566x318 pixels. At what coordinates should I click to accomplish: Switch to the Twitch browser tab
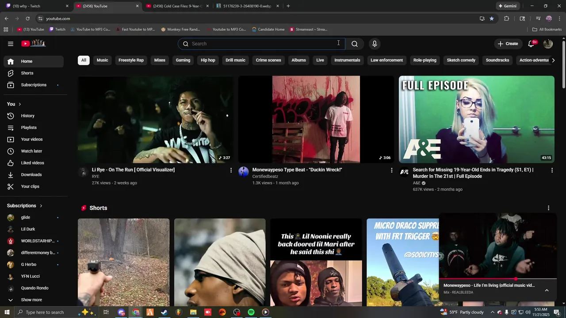37,6
